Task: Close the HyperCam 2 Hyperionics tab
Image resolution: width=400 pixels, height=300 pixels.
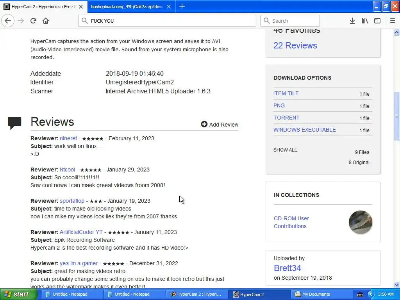Action: (x=81, y=7)
